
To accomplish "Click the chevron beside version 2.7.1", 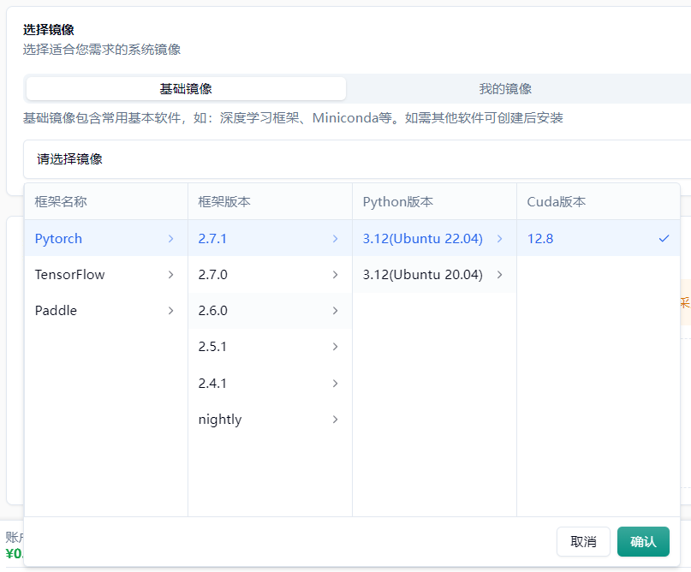I will (335, 239).
